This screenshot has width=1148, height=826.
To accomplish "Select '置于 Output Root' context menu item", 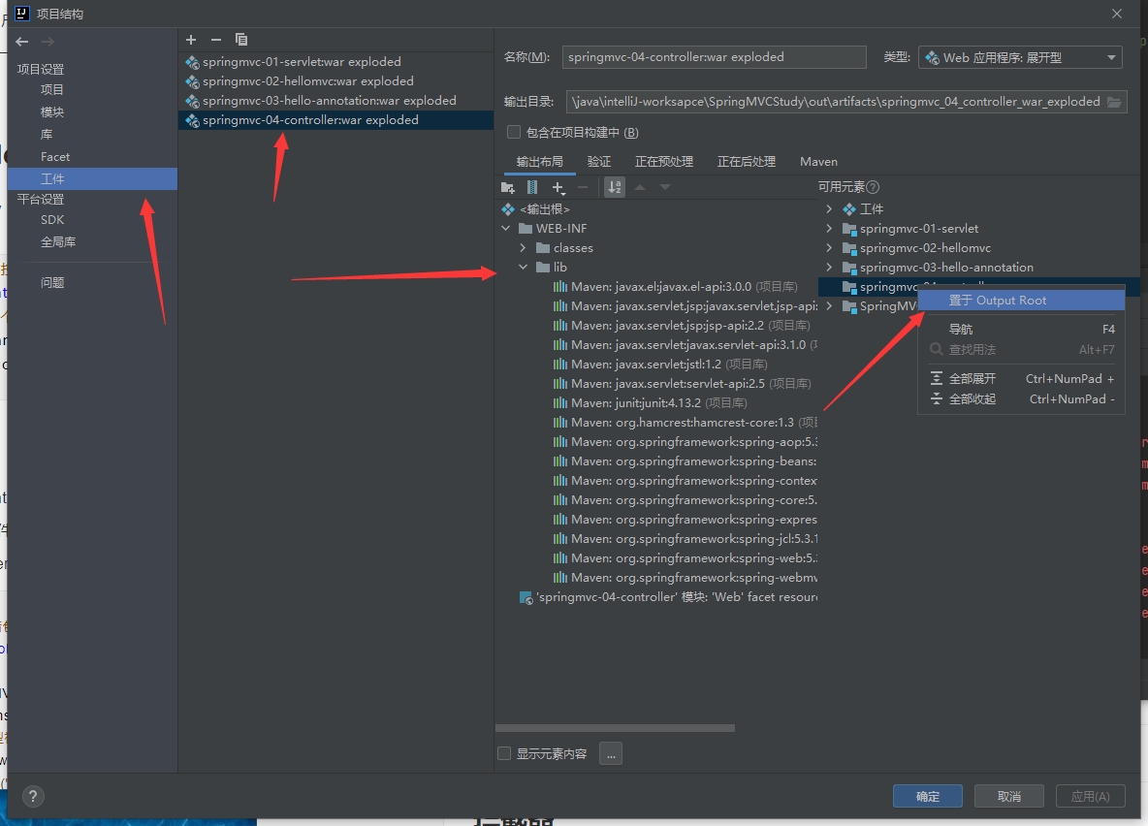I will click(998, 301).
